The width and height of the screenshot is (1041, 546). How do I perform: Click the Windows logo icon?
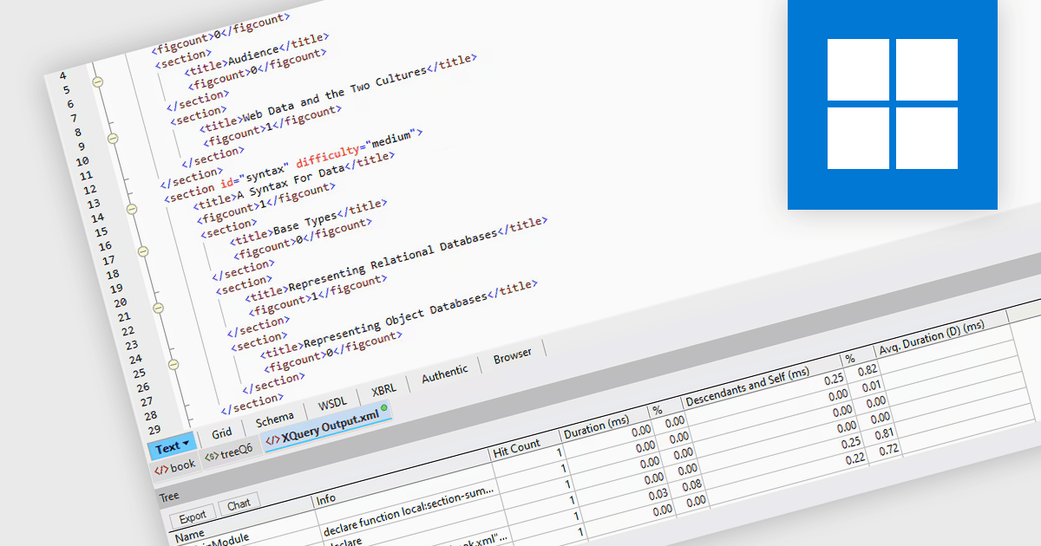[894, 104]
